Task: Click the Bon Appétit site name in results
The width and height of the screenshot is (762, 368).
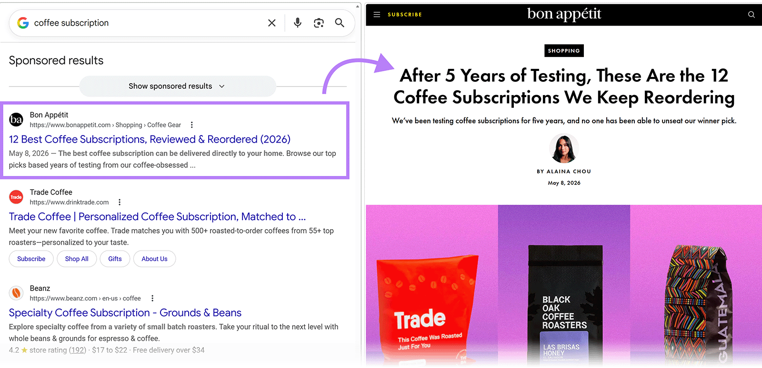Action: (49, 115)
